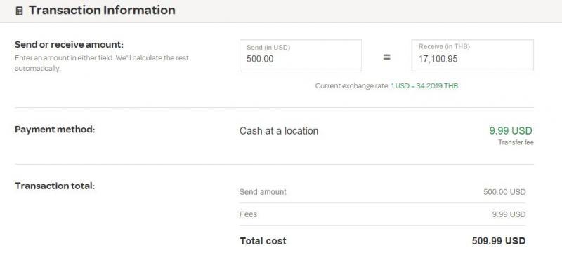Image resolution: width=562 pixels, height=269 pixels.
Task: Click the 500.00 USD send amount value
Action: 504,192
